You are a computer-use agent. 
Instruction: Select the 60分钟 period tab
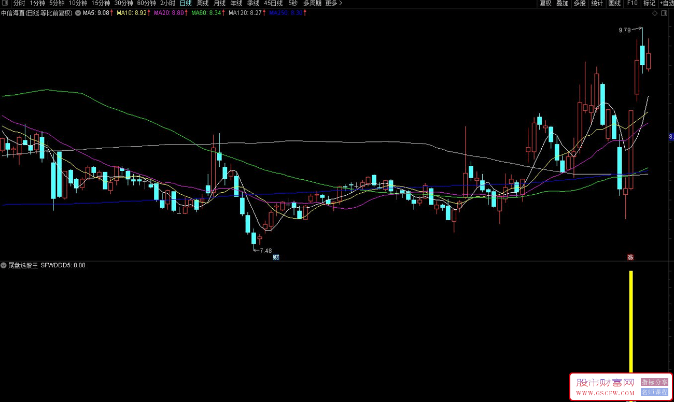146,3
